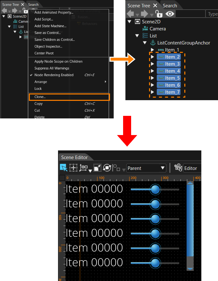218x281 pixels.
Task: Select the arrow selection tool in Scene Editor
Action: [63, 168]
